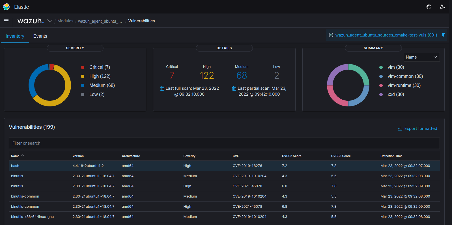Sort table by Severity column header
Viewport: 452px width, 225px height.
189,156
